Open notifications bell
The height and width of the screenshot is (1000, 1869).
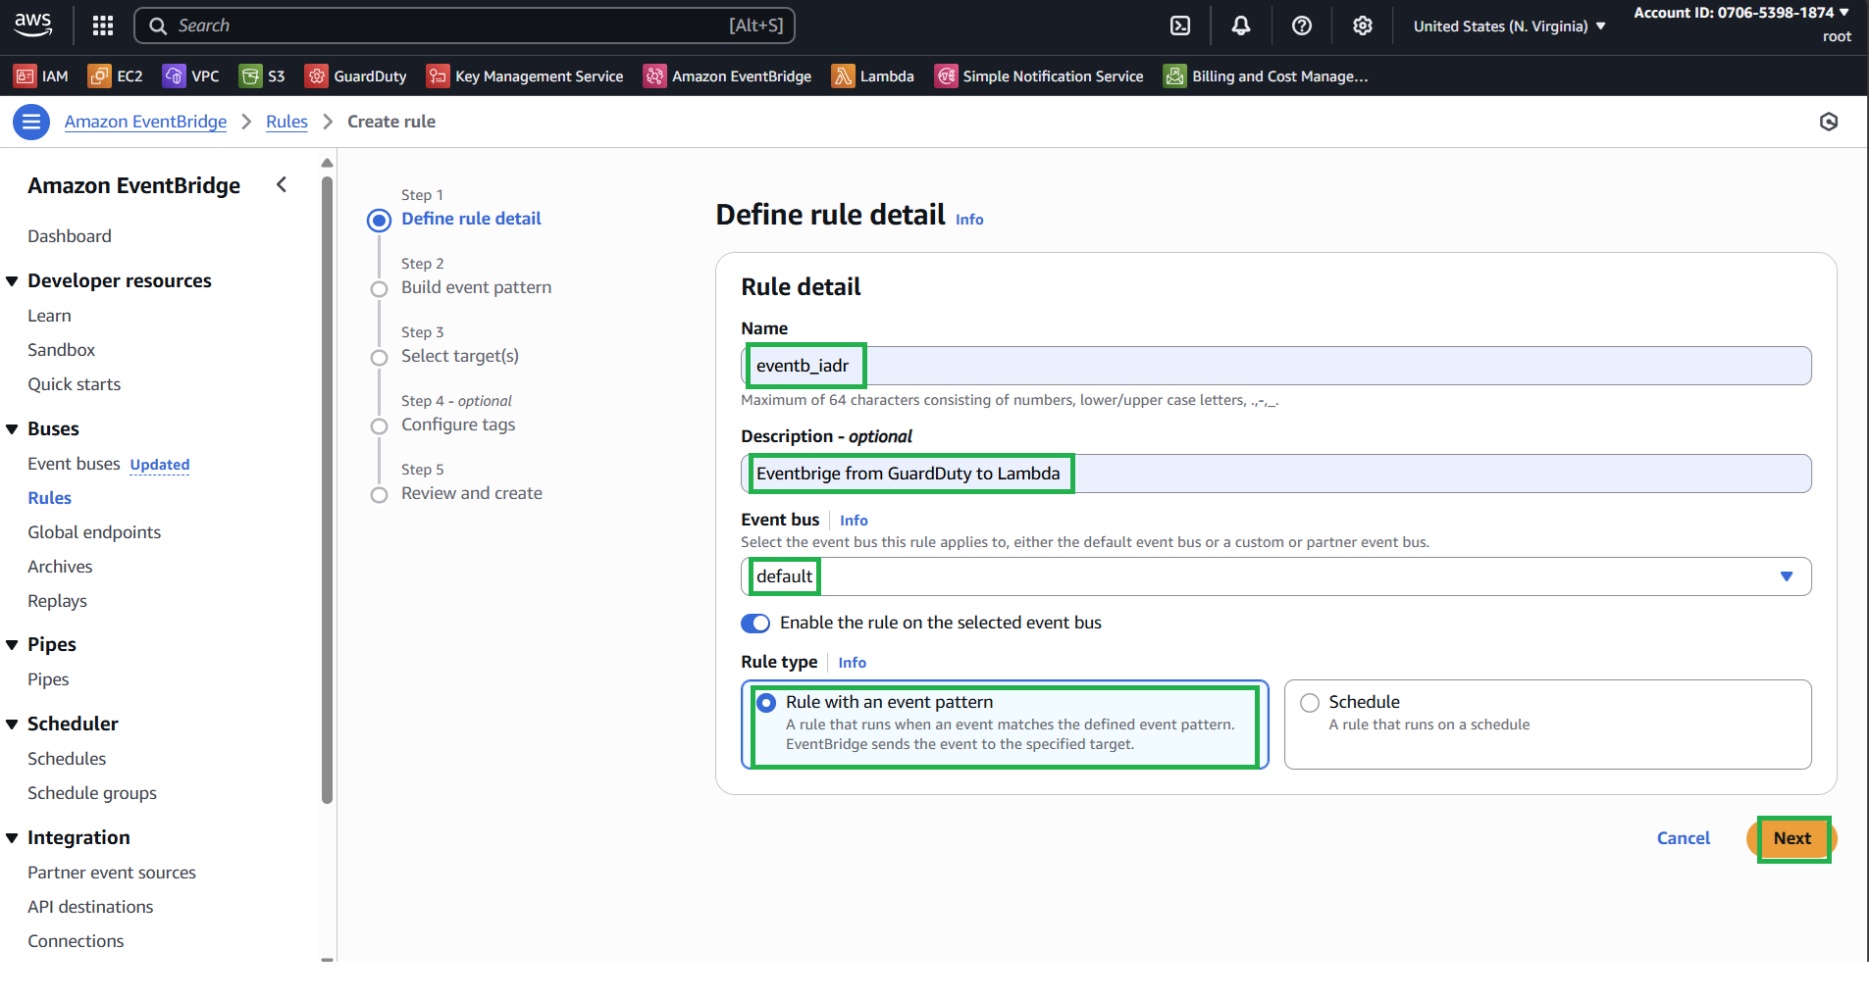click(1241, 26)
